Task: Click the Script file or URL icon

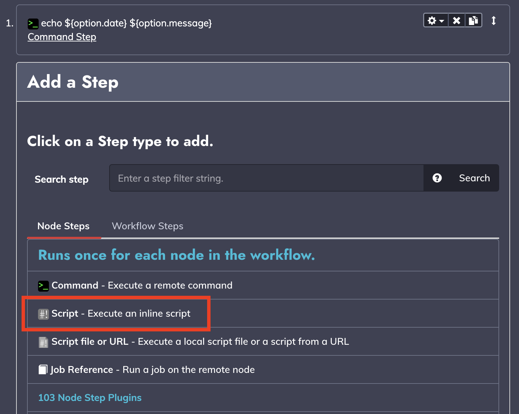Action: point(43,342)
